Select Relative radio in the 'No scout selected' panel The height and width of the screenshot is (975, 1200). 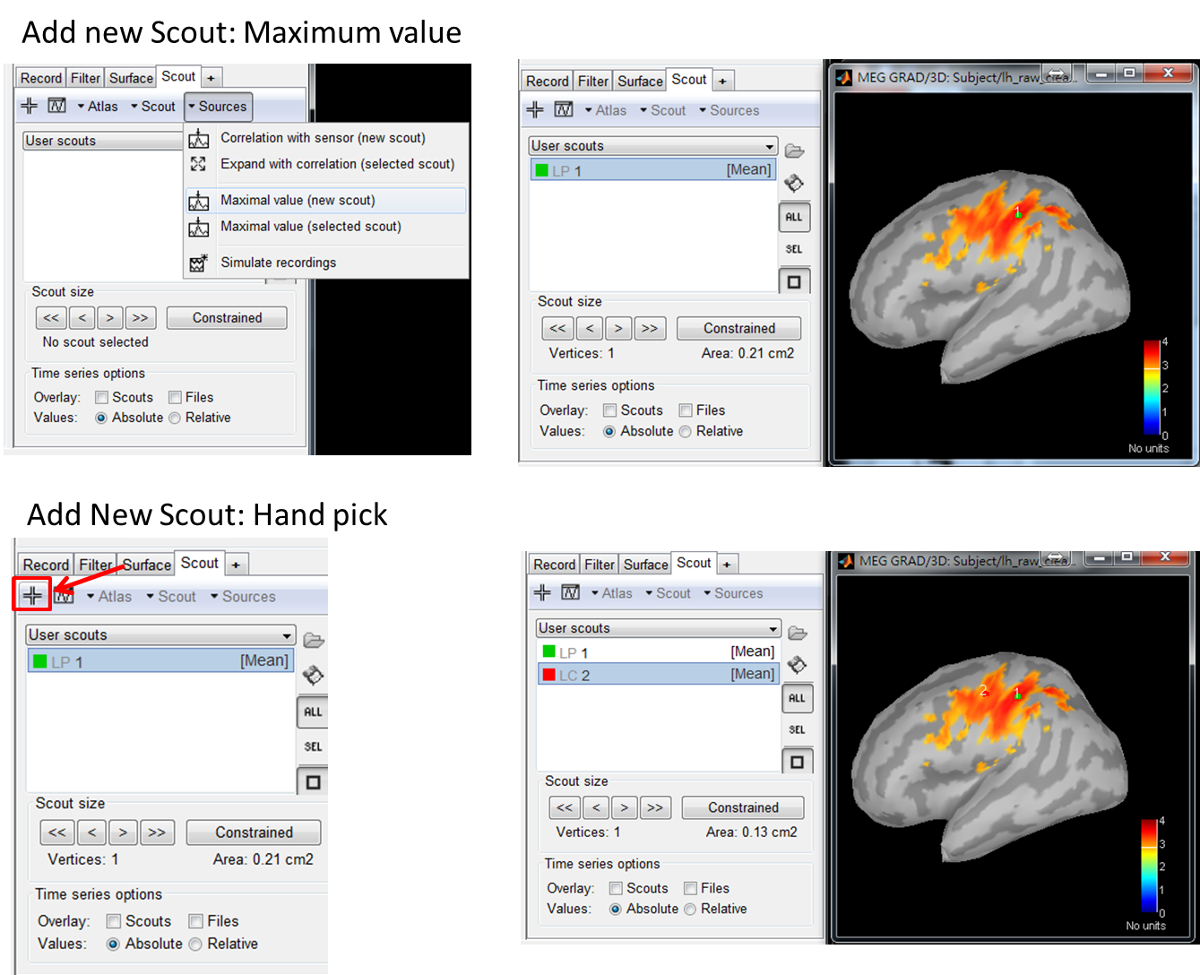[x=175, y=418]
